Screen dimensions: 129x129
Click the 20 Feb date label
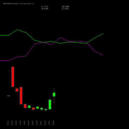coord(29,123)
